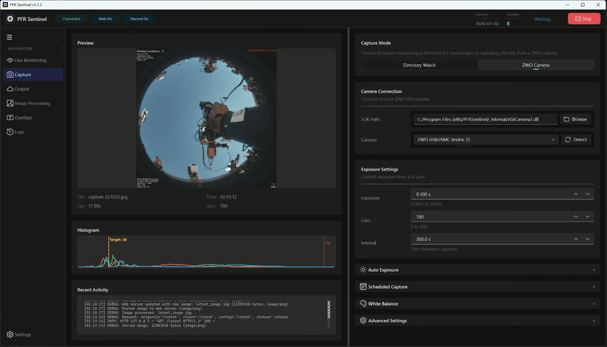Switch to Directory Watch mode tab

[x=419, y=65]
